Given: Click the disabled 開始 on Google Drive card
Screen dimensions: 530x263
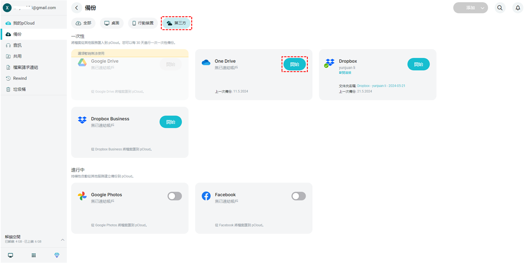Looking at the screenshot, I should (170, 64).
